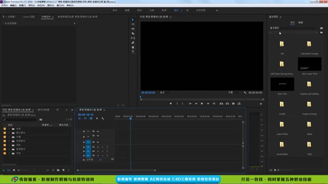Select the Hand tool

pyautogui.click(x=133, y=47)
